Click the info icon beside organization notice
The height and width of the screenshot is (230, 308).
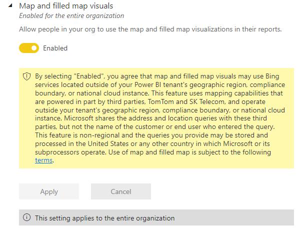[x=26, y=217]
